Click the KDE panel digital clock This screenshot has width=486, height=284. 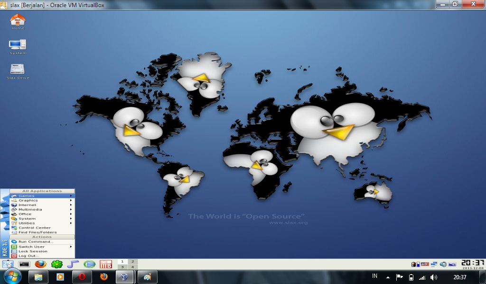point(473,264)
